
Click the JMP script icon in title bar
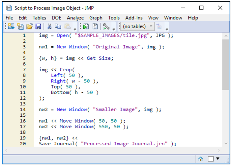pos(9,8)
